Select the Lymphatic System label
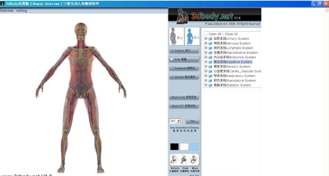 pos(233,48)
